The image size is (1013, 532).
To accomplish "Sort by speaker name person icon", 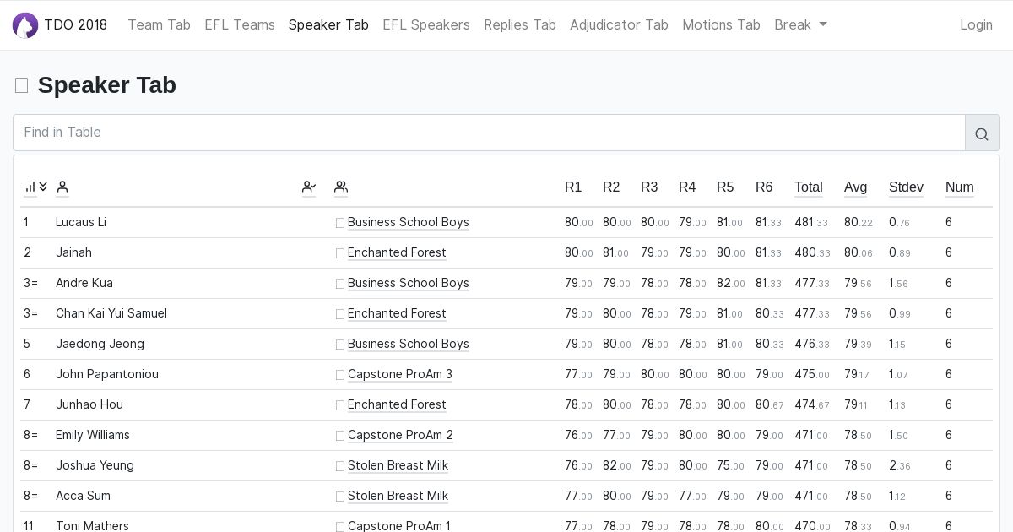I will point(62,187).
